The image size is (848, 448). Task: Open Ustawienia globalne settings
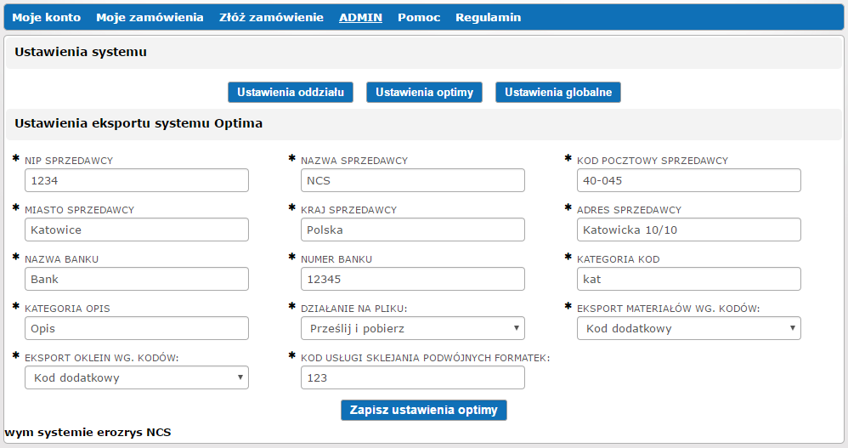(x=557, y=92)
